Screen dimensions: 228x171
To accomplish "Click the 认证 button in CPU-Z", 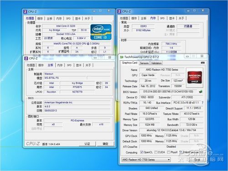I will point(87,144).
